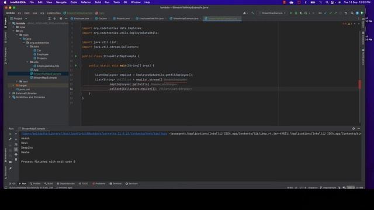This screenshot has width=374, height=210.
Task: Open the Build menu
Action: click(98, 2)
